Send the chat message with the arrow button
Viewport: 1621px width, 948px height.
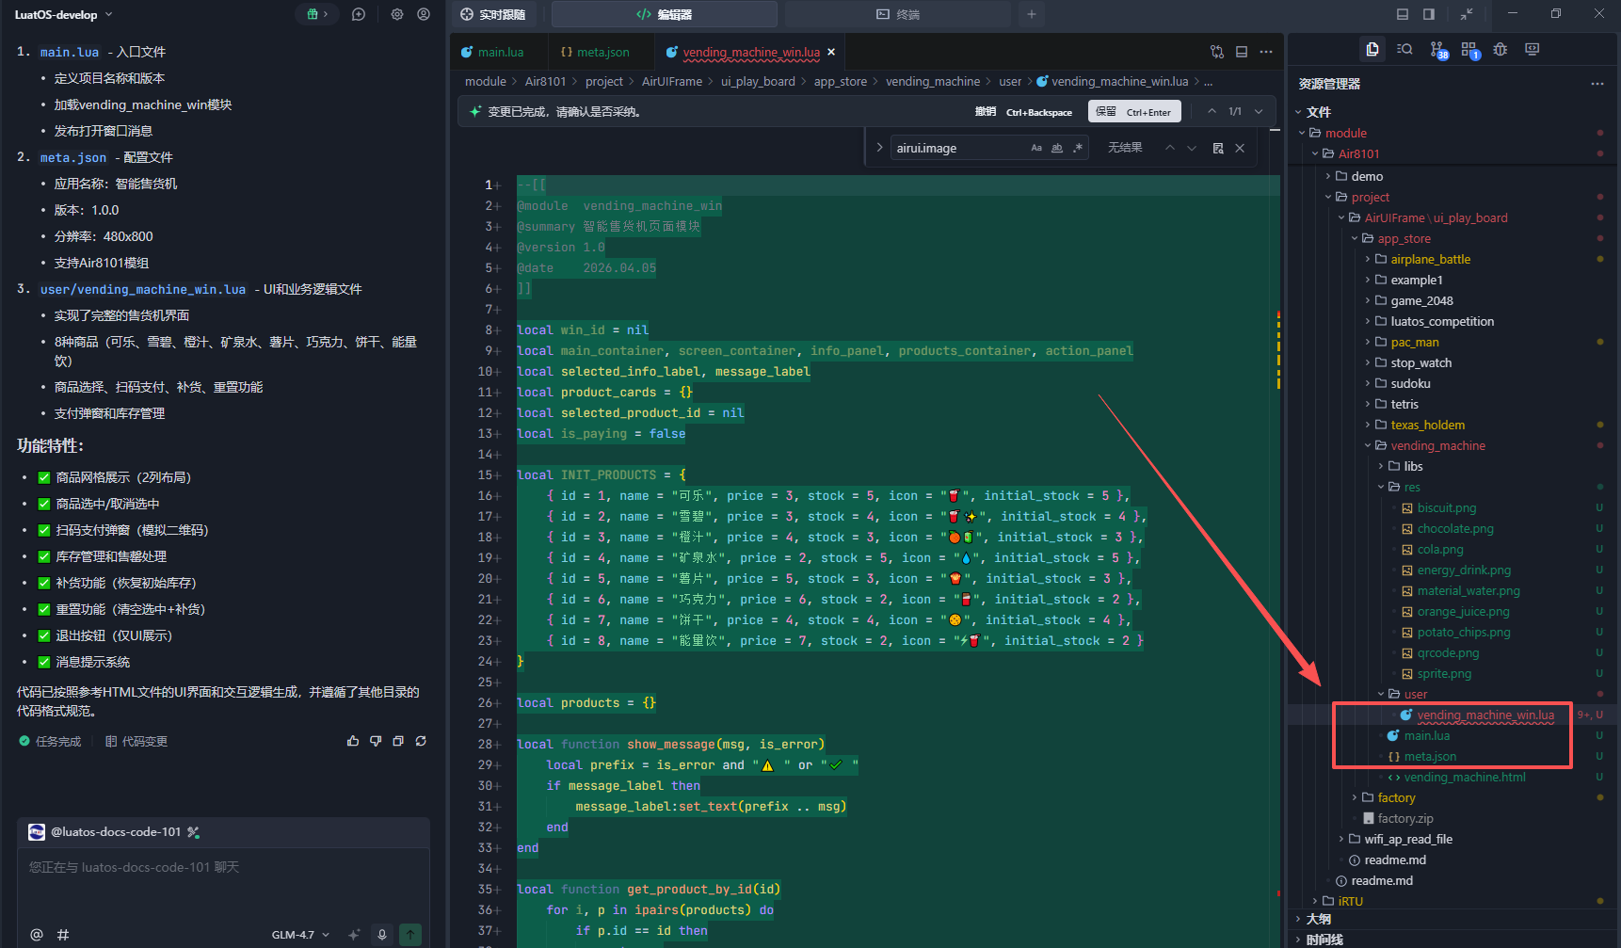pos(410,935)
